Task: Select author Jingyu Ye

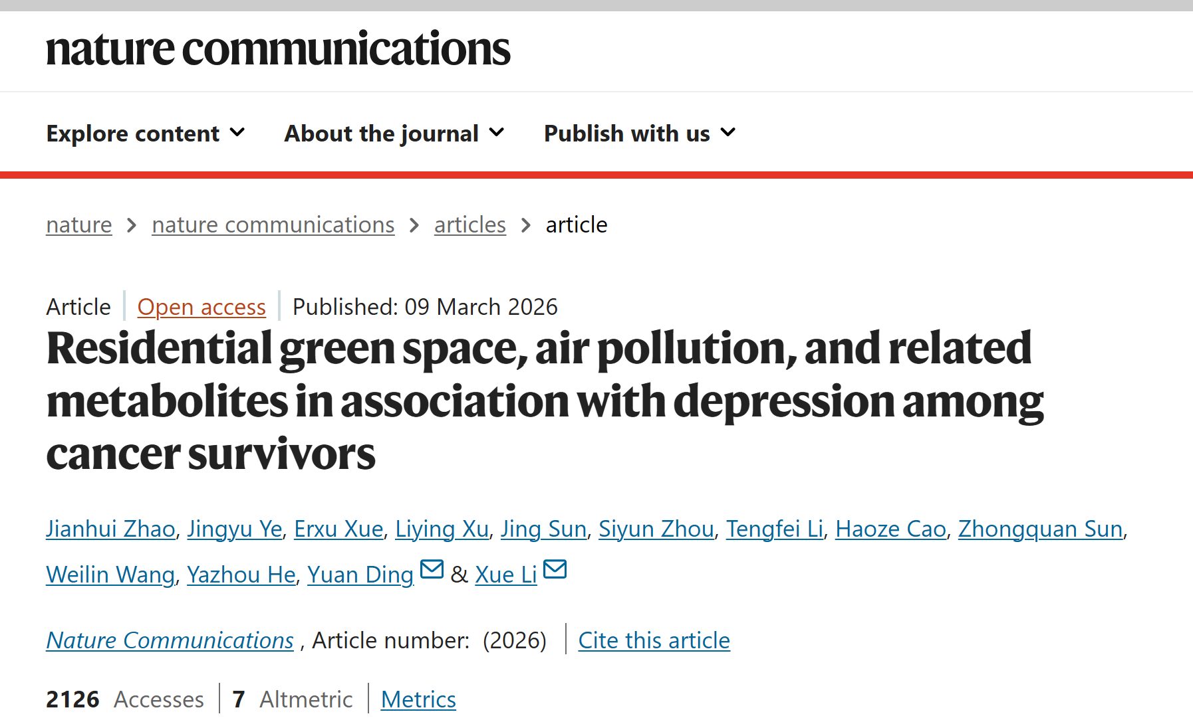Action: point(234,529)
